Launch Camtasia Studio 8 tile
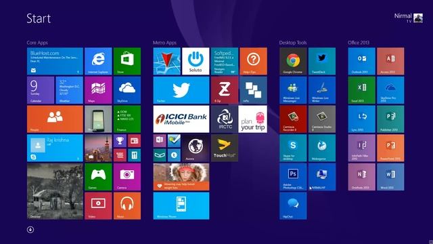The width and height of the screenshot is (433, 244). coord(322,119)
